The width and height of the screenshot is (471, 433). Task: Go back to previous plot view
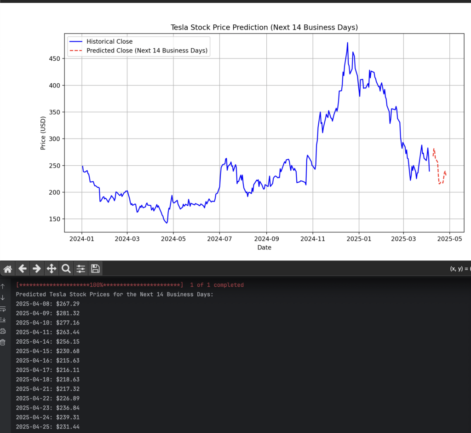pyautogui.click(x=23, y=269)
